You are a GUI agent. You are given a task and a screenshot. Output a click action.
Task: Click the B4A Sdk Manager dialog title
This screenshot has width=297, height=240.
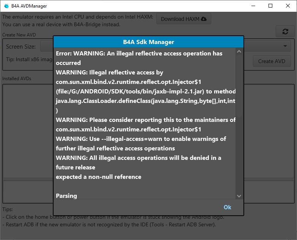(x=148, y=42)
